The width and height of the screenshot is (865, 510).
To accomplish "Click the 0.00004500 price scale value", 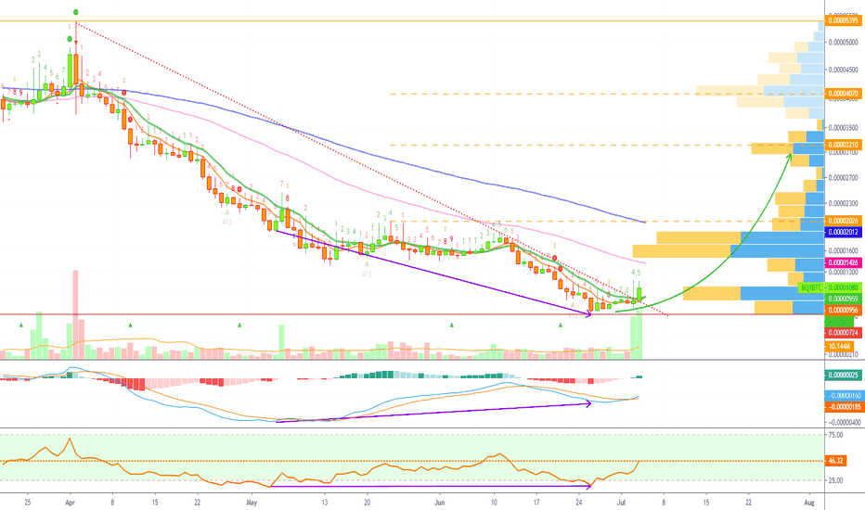I will pyautogui.click(x=845, y=70).
